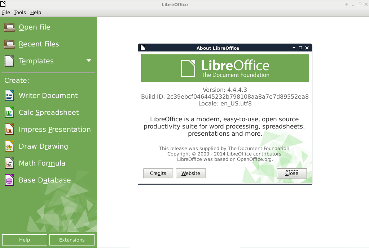
Task: Create a new Base Database via its label
Action: point(45,180)
